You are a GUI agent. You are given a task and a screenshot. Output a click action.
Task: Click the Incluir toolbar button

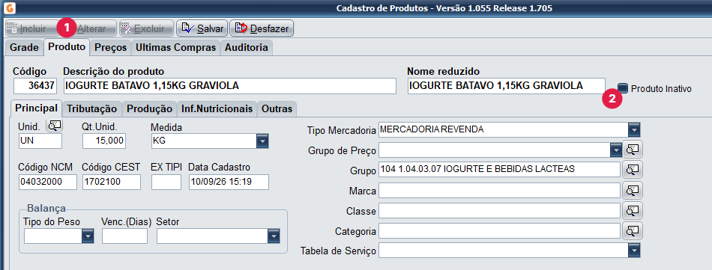[x=31, y=28]
